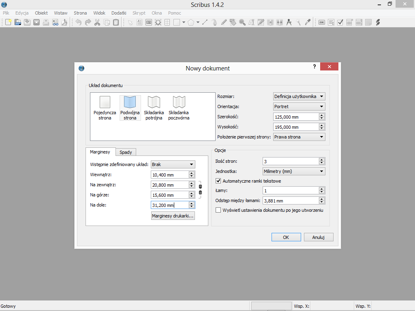This screenshot has height=311, width=415.
Task: Expand the Orientacja dropdown showing Portret
Action: pyautogui.click(x=299, y=107)
